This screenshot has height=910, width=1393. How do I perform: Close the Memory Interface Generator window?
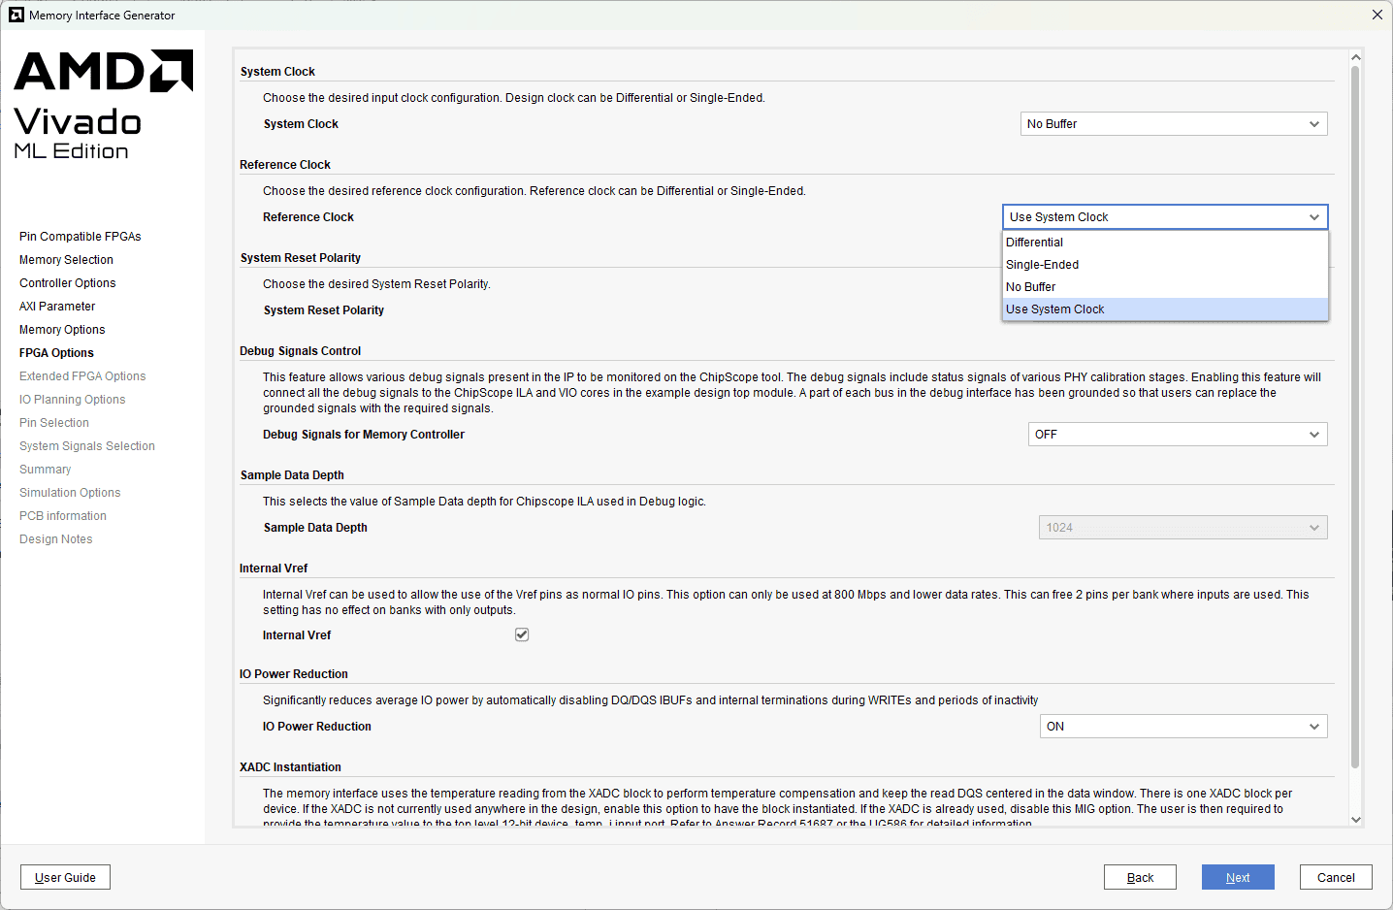[1377, 15]
